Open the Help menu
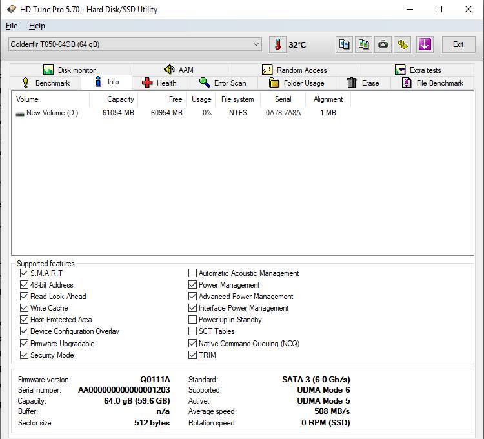This screenshot has width=484, height=439. pyautogui.click(x=37, y=26)
